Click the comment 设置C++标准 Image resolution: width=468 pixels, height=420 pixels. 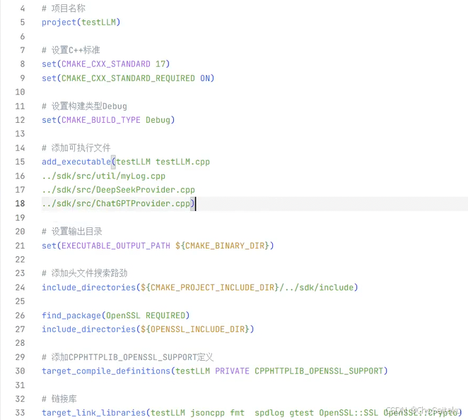click(x=71, y=50)
